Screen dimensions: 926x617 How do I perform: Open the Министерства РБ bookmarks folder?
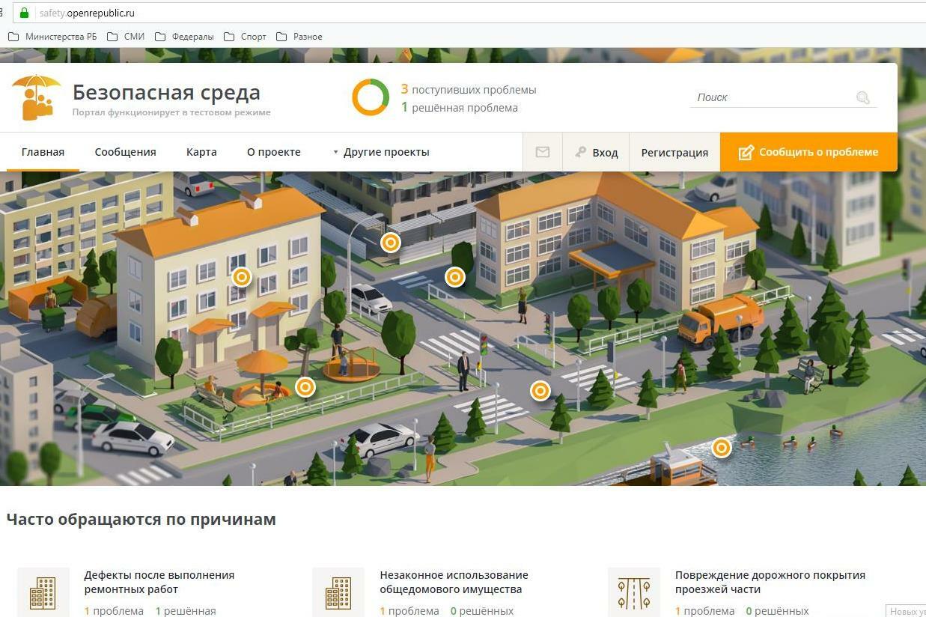(53, 37)
